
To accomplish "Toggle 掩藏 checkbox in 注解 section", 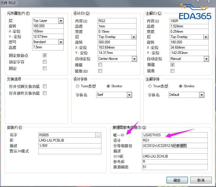I will tap(172, 65).
